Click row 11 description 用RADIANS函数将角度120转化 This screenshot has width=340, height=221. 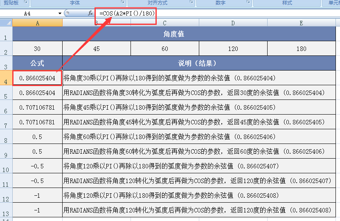pos(199,181)
